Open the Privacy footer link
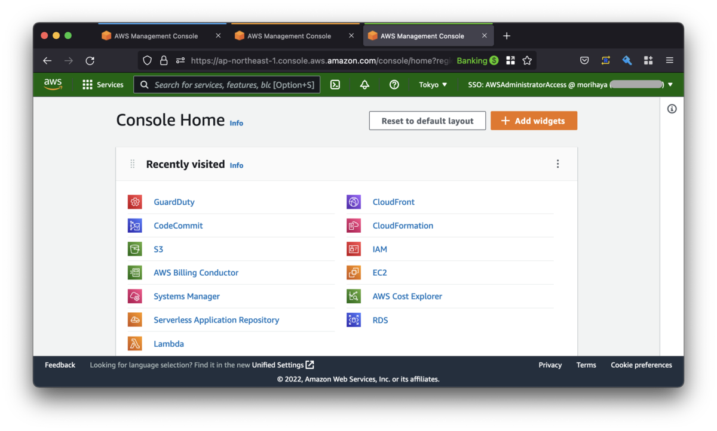This screenshot has width=717, height=431. (x=550, y=365)
